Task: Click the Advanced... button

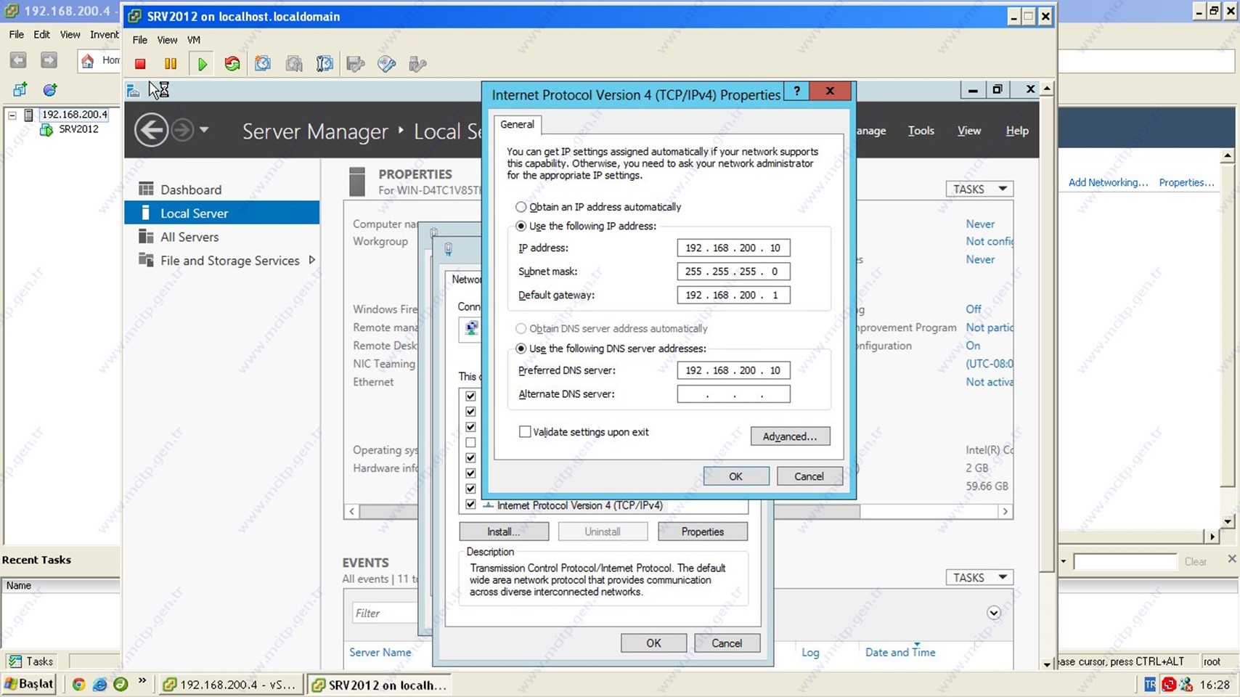Action: pyautogui.click(x=790, y=436)
